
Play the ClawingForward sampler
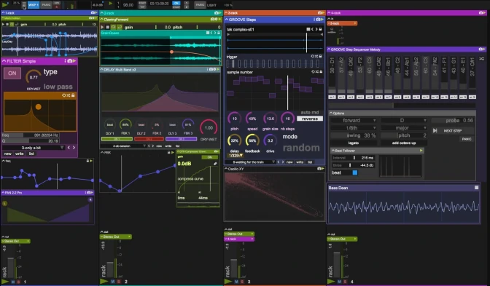(102, 27)
